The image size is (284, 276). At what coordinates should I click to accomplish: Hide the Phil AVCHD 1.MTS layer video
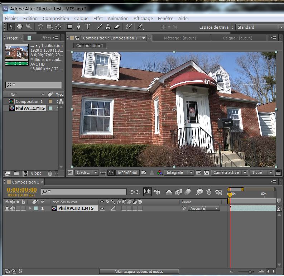[7, 208]
